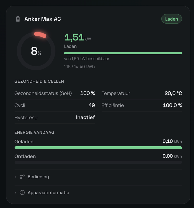The image size is (194, 208).
Task: Open the Bediening section label
Action: pyautogui.click(x=38, y=177)
